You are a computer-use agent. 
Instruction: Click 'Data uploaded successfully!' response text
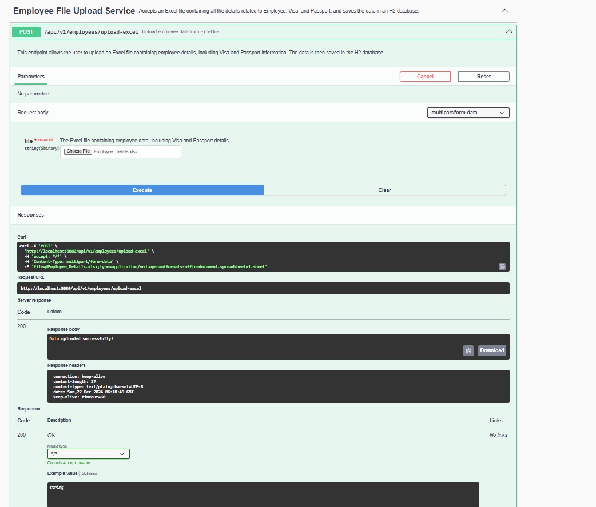(x=81, y=338)
